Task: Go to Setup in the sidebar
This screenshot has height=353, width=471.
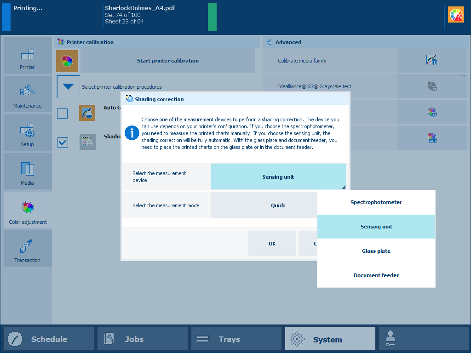Action: pos(28,133)
